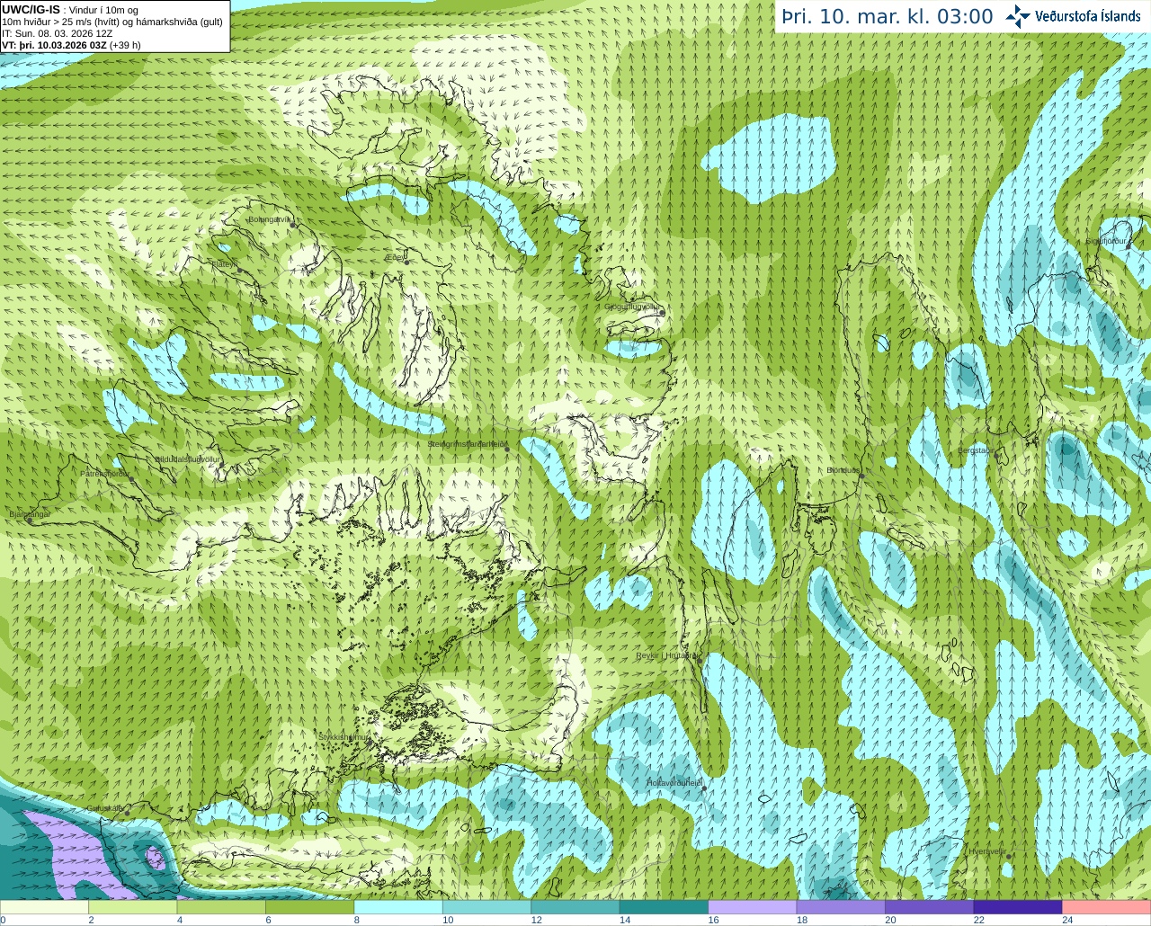This screenshot has height=926, width=1151.
Task: Click the Veðurstofa Íslands logo icon
Action: pos(1018,16)
